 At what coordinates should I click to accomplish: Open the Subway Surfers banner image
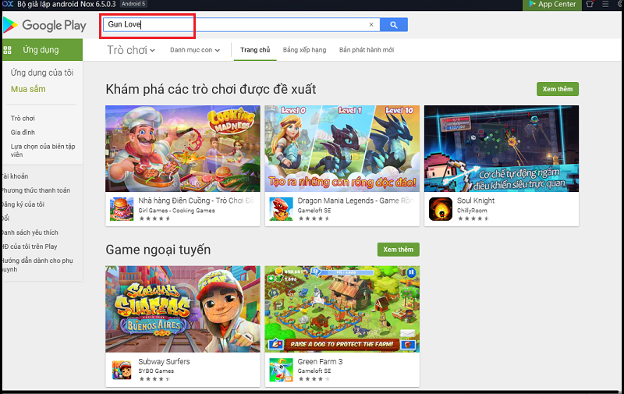pos(183,309)
